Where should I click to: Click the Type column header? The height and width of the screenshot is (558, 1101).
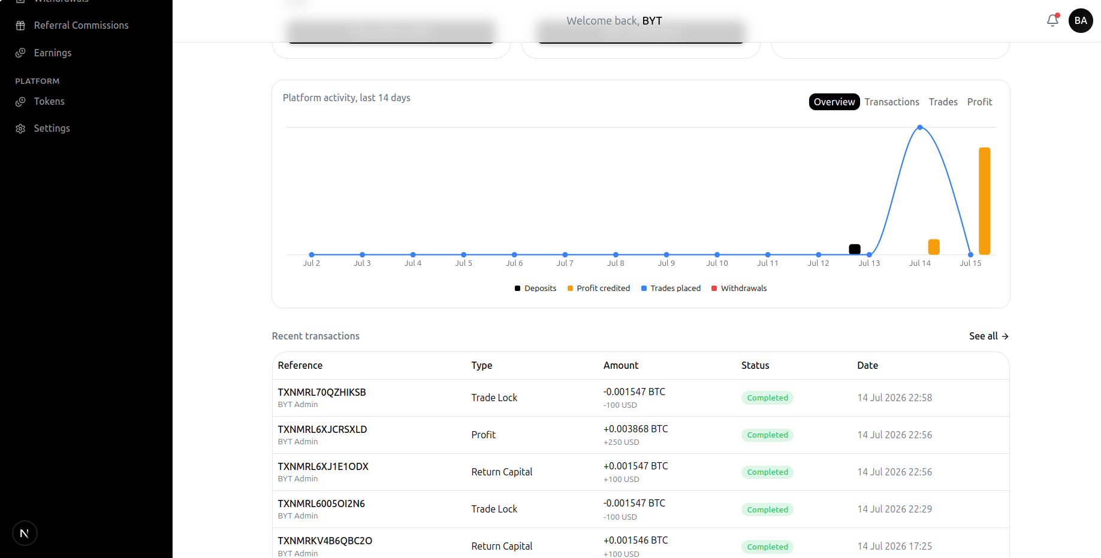click(x=482, y=365)
